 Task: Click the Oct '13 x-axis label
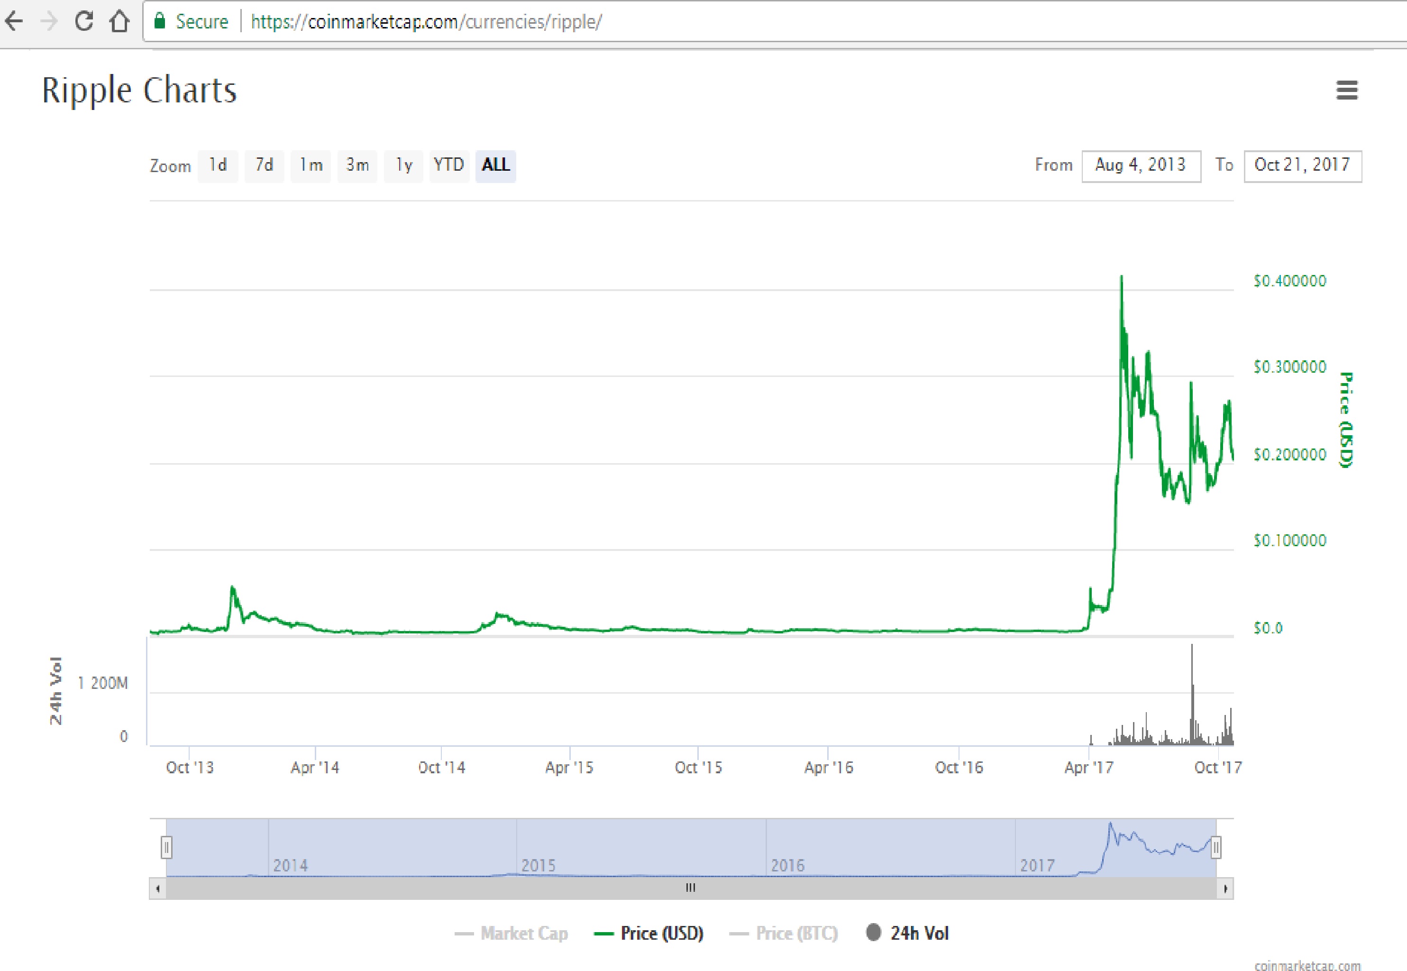click(x=190, y=767)
